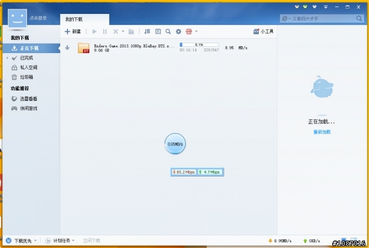Open the 计划任务 dropdown
The image size is (369, 248).
tap(60, 241)
